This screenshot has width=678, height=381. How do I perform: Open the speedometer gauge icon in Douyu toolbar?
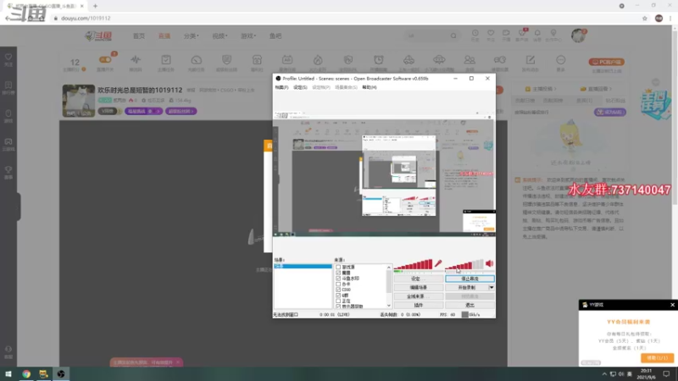196,59
